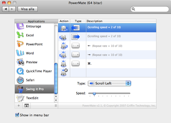The height and width of the screenshot is (123, 171).
Task: Adjust the Speed slider thumb
Action: (x=94, y=94)
